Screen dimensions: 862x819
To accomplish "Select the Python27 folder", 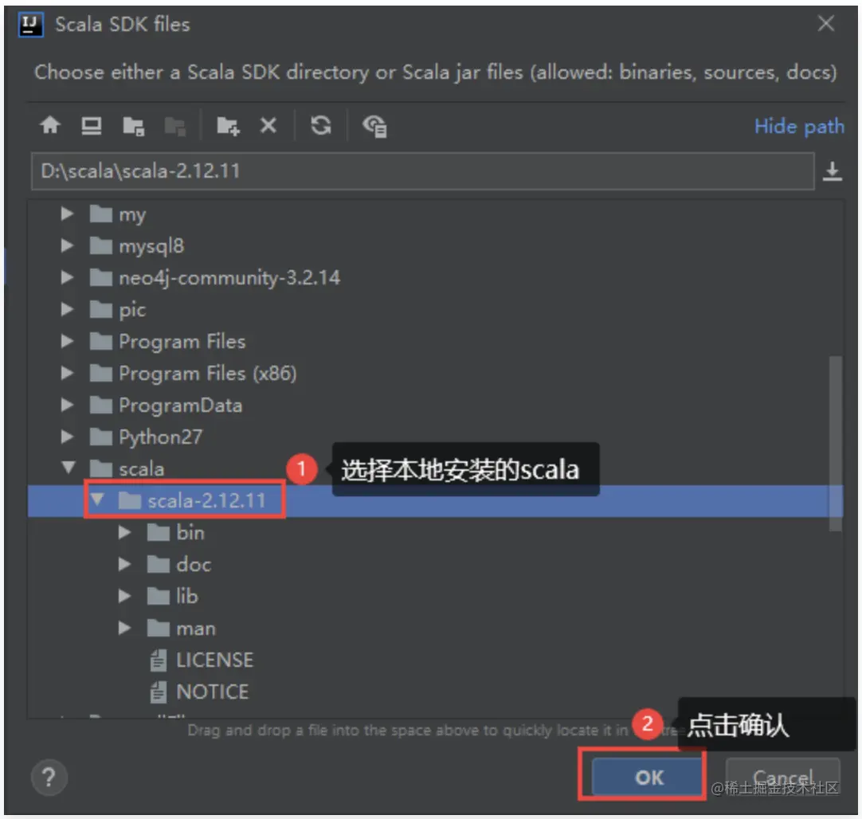I will coord(146,437).
